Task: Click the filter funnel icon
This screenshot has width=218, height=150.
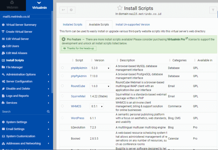Action: click(x=213, y=10)
